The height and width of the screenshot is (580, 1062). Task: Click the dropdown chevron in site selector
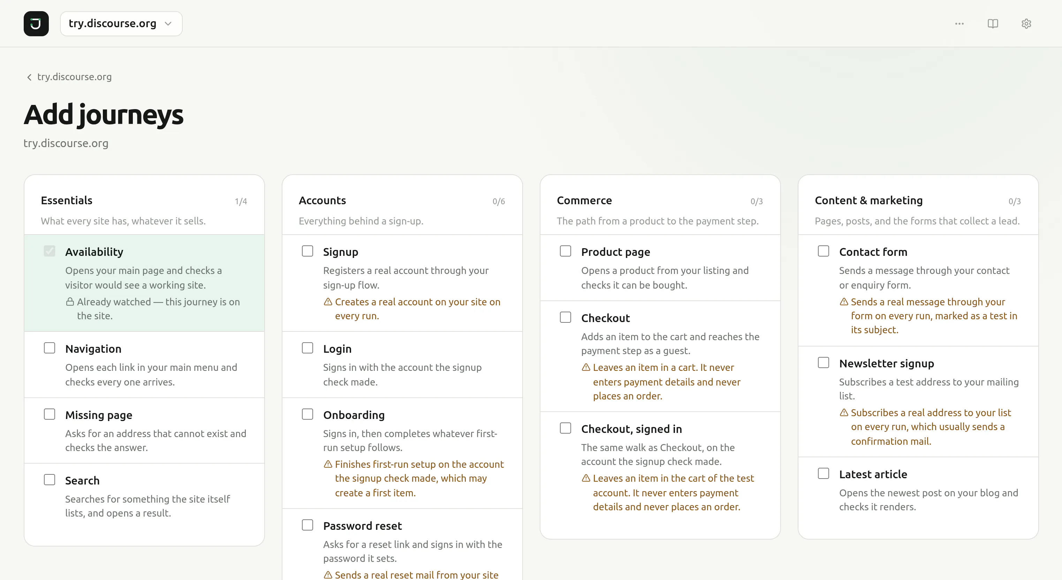pos(168,23)
